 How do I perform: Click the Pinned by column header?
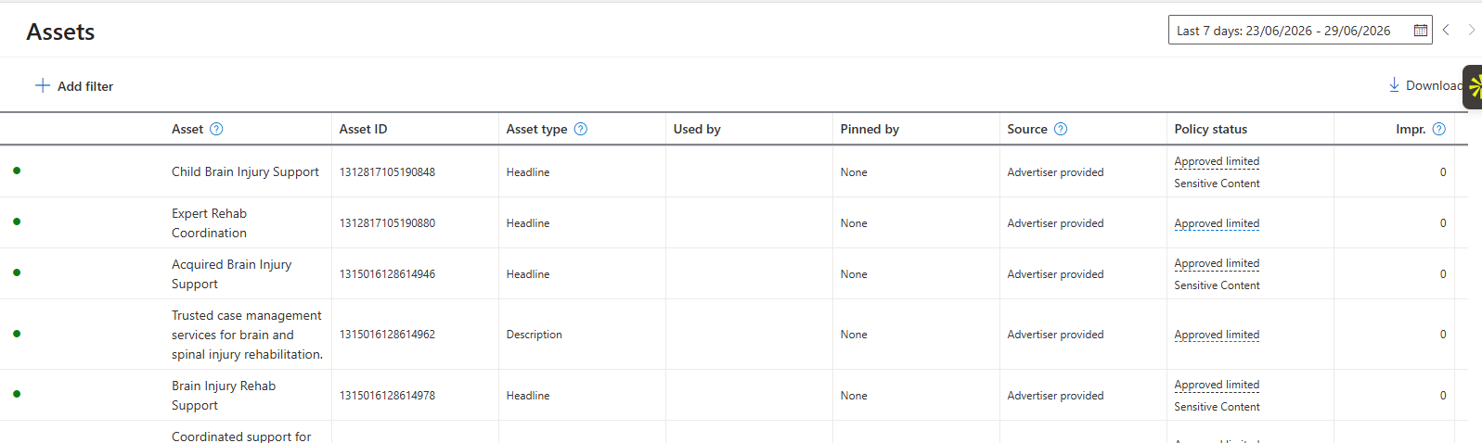coord(870,129)
